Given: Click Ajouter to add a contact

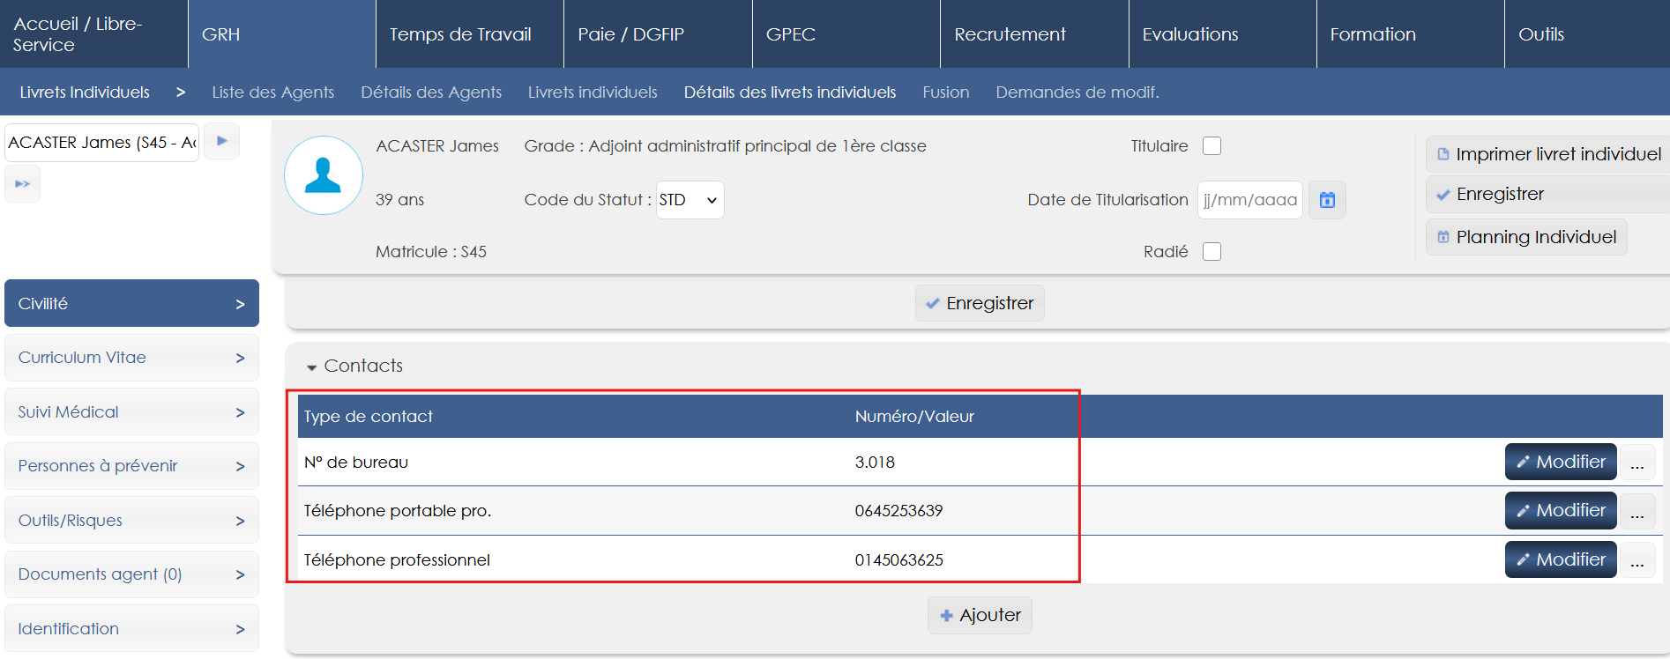Looking at the screenshot, I should tap(980, 615).
